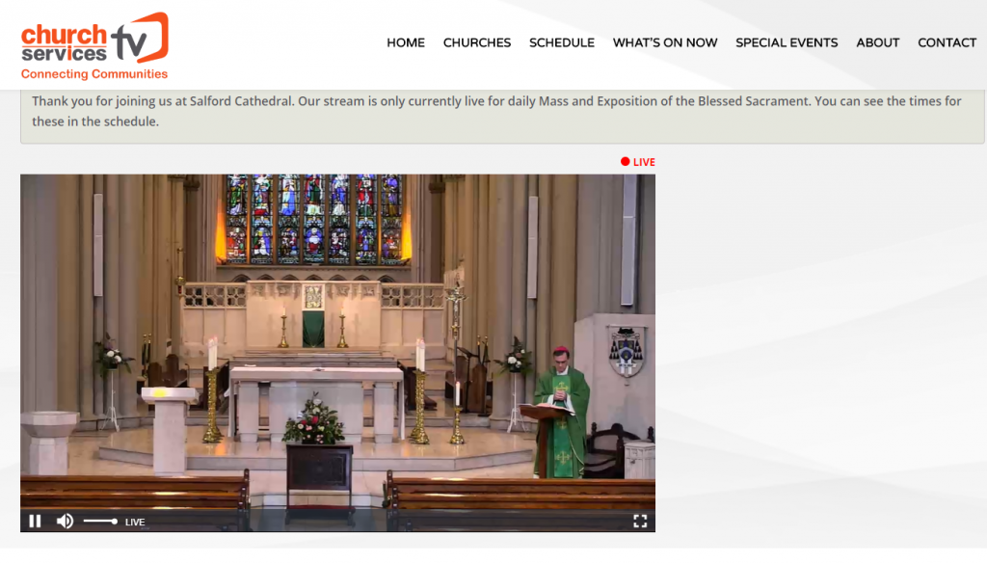
Task: Click the Salford Cathedral welcome notice banner
Action: 501,112
